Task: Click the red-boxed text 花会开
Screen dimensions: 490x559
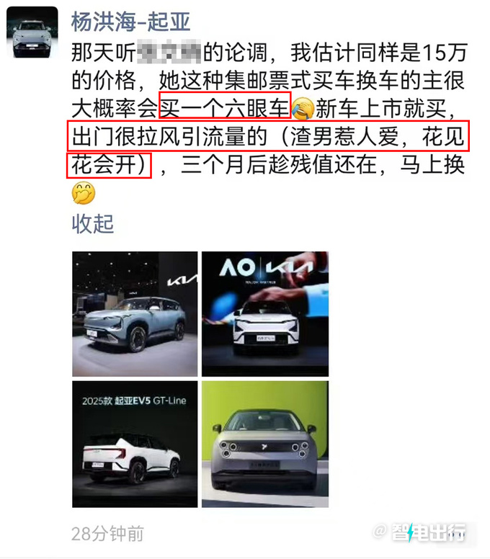Action: coord(109,166)
